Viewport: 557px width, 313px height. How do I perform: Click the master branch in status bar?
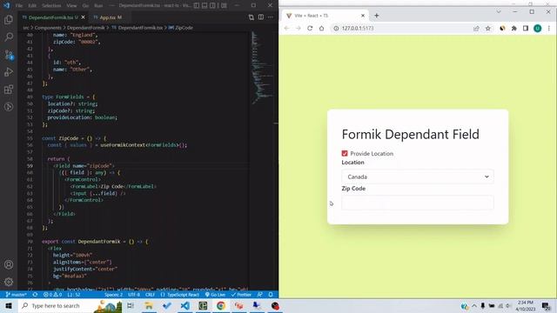pyautogui.click(x=16, y=295)
